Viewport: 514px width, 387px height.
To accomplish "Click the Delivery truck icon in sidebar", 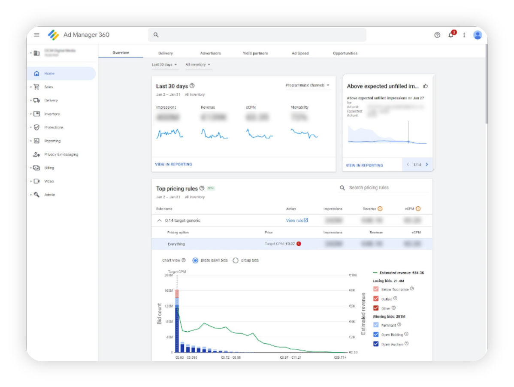I will (36, 100).
